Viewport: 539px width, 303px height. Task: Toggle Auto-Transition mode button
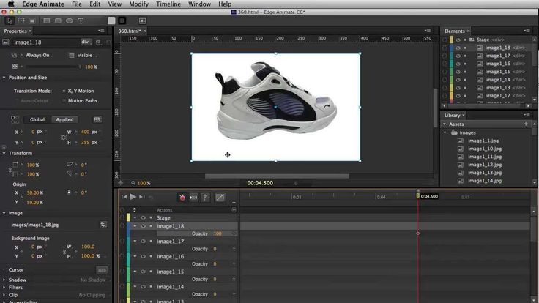193,197
